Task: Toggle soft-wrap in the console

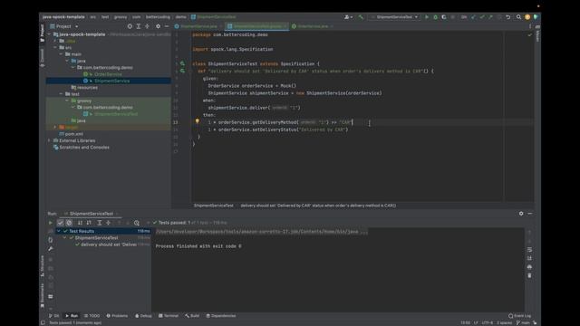Action: click(529, 250)
